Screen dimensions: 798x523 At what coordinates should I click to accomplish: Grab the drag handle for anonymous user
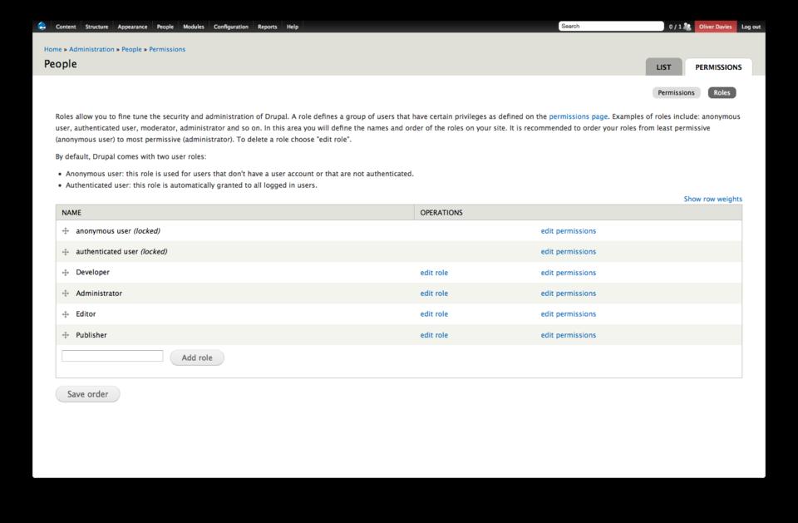66,231
